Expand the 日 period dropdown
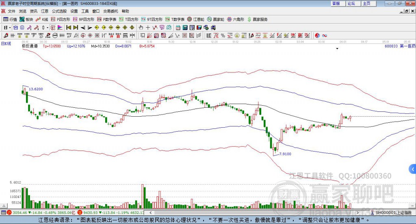This screenshot has width=416, height=224. (x=10, y=28)
